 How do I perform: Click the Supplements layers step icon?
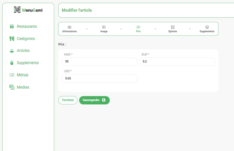pos(207,27)
